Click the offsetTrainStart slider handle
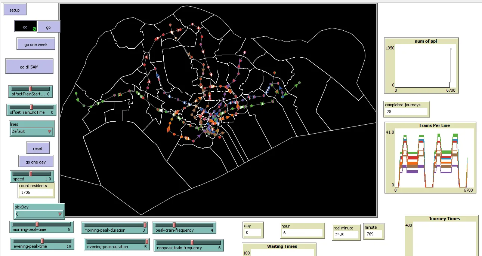 31,89
